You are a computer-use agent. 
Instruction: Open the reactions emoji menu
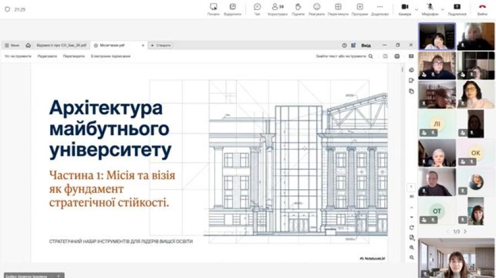pyautogui.click(x=316, y=9)
